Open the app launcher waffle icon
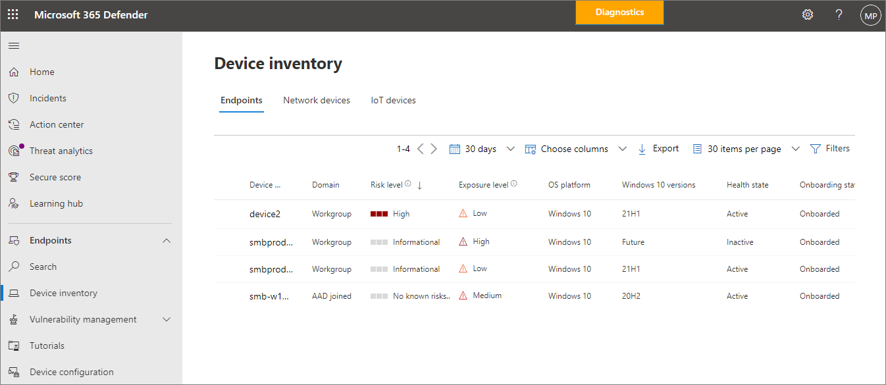Image resolution: width=886 pixels, height=385 pixels. pyautogui.click(x=13, y=14)
